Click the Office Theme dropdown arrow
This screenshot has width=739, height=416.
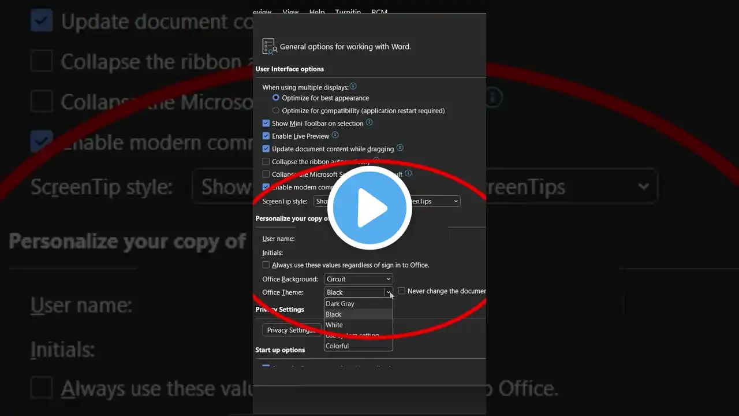coord(389,292)
